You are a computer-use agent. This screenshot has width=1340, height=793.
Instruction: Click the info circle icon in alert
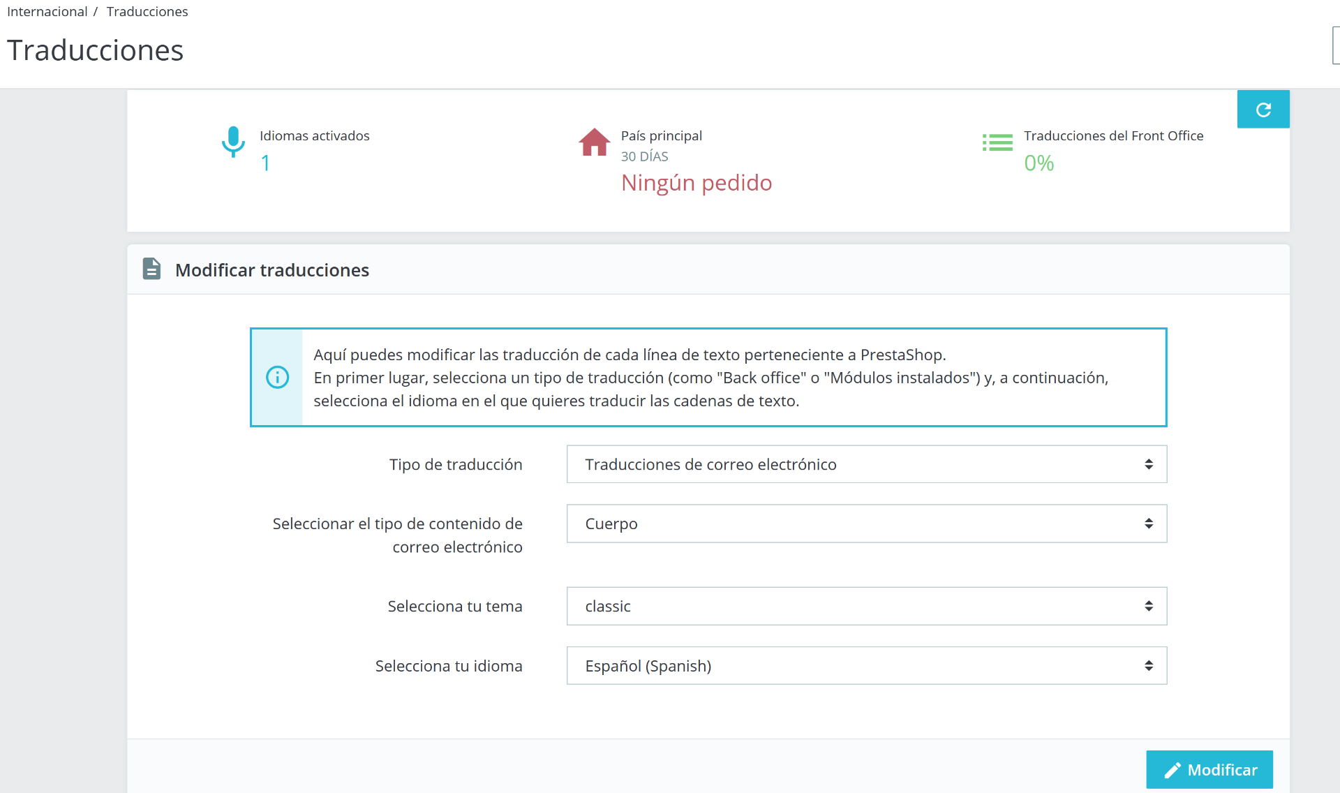(x=277, y=378)
